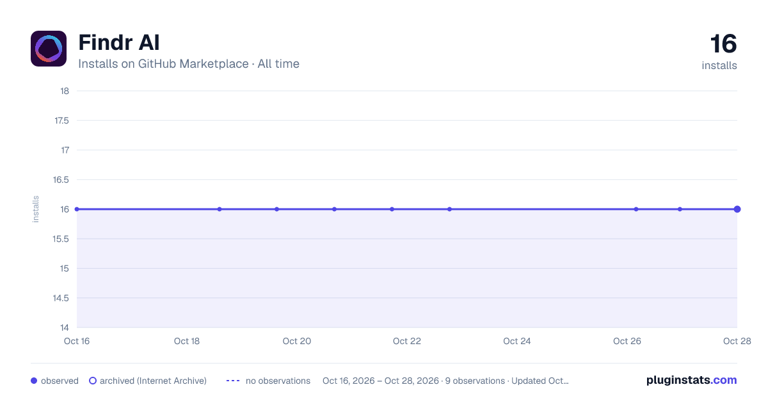Click the 'Oct 28' x-axis label
The image size is (768, 403).
(x=736, y=341)
